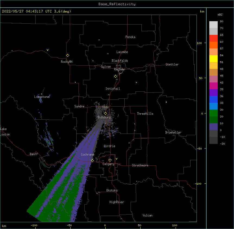Click the 3.6(deg) elevation text
This screenshot has height=229, width=234.
(x=62, y=11)
